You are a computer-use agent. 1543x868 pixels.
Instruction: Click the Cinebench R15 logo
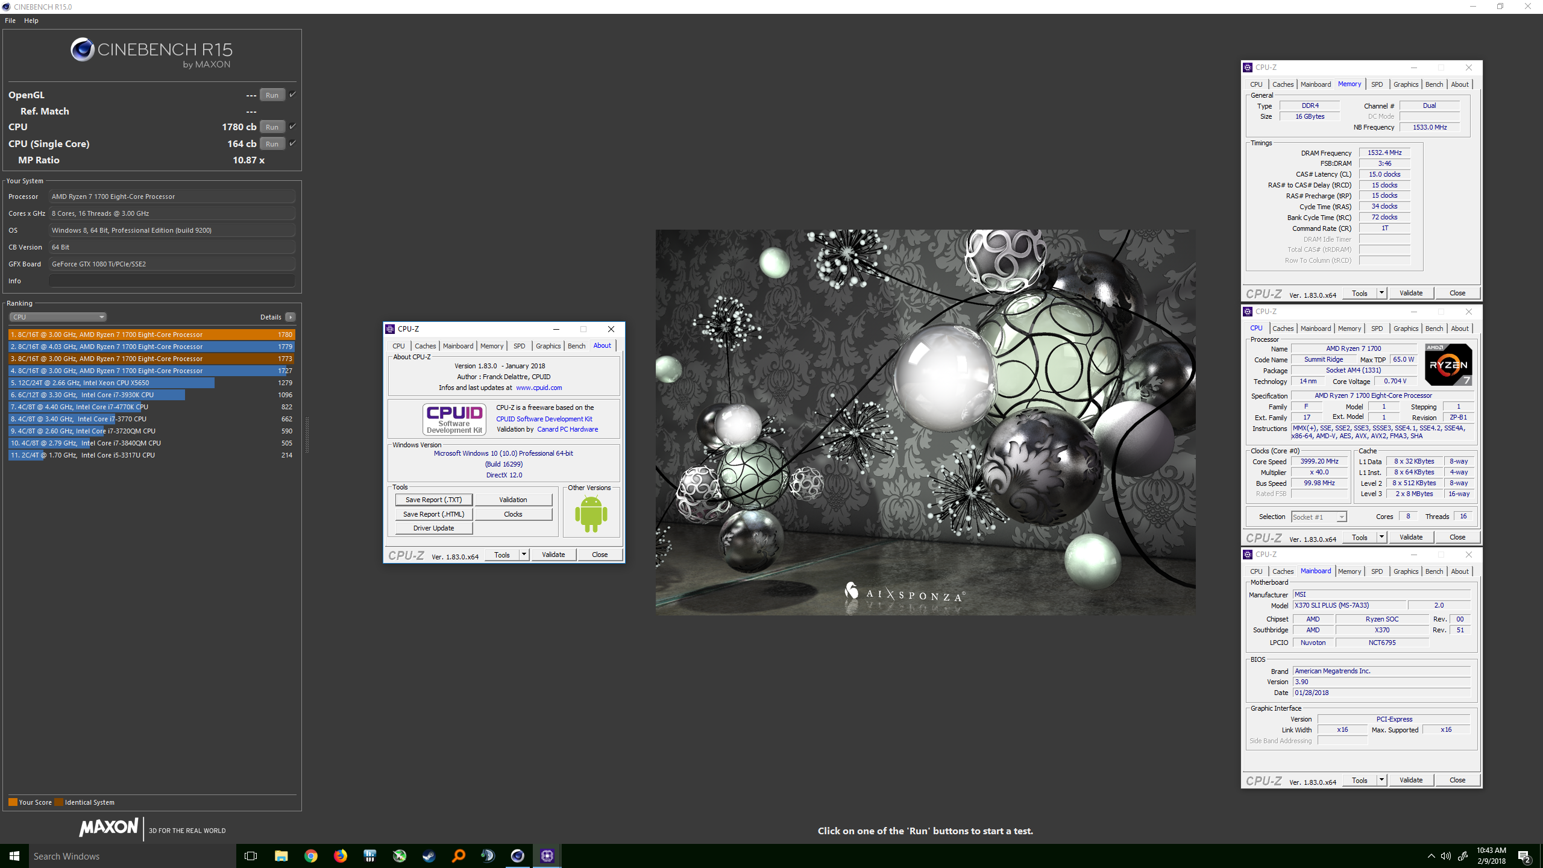point(151,52)
